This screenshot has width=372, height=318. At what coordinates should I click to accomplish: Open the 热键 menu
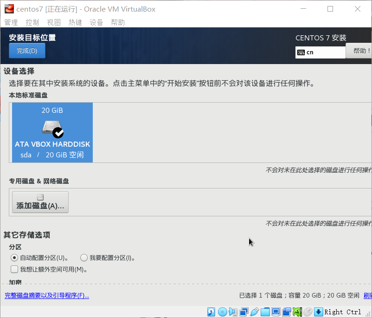click(x=75, y=23)
